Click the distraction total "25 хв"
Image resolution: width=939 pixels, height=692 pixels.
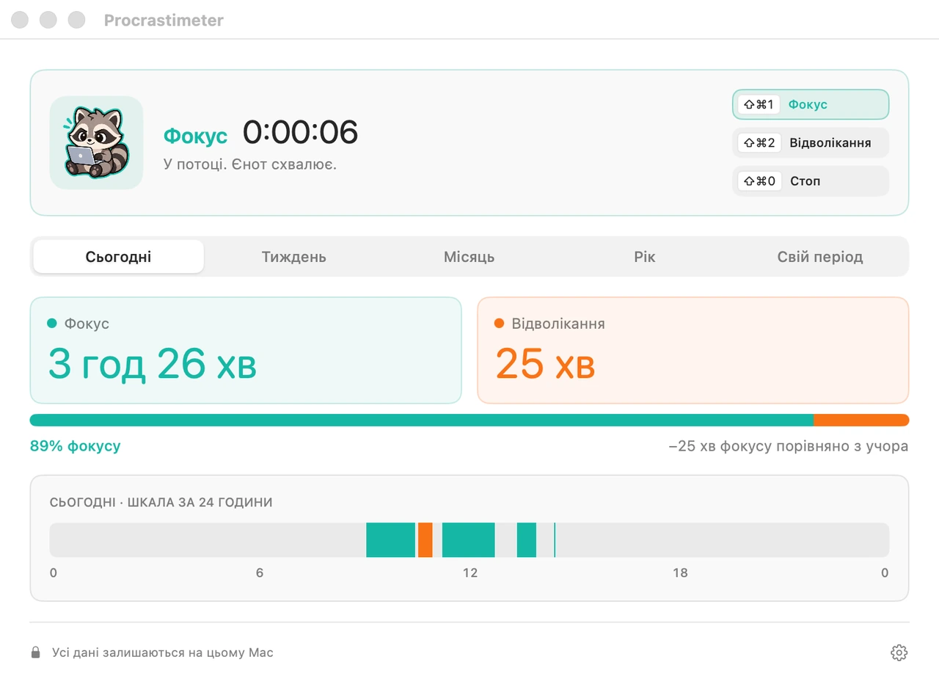click(x=545, y=364)
